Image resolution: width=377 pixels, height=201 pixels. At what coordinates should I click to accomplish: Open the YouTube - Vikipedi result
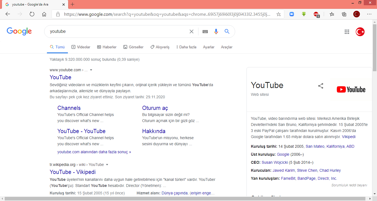73,172
